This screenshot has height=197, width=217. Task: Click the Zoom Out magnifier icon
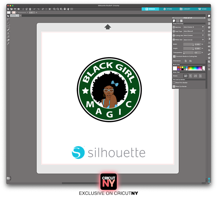pyautogui.click(x=58, y=9)
